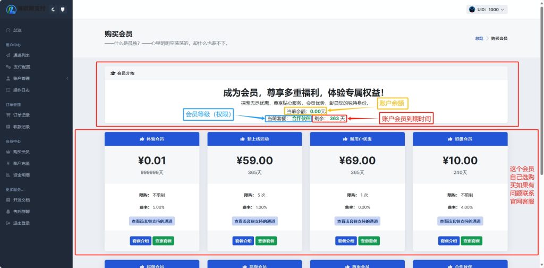This screenshot has width=544, height=268.
Task: View supported channels for the ¥59.00 plan
Action: 254,221
